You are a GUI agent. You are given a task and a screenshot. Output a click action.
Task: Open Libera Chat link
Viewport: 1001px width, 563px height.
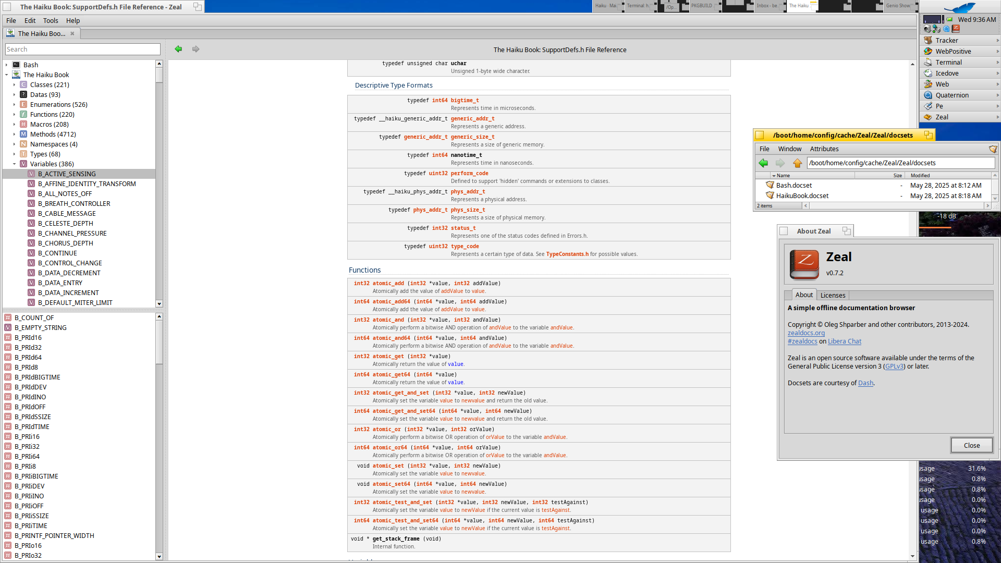pos(845,341)
